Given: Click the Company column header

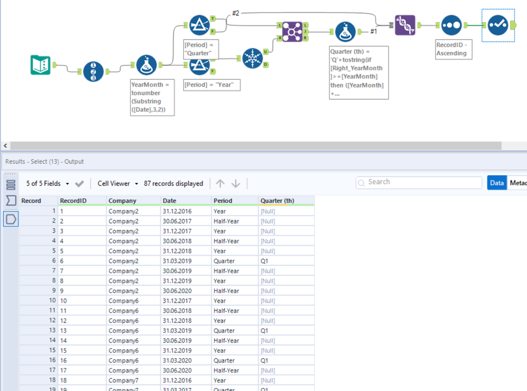Looking at the screenshot, I should point(133,201).
